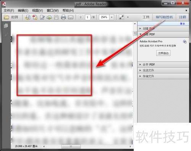The height and width of the screenshot is (151, 191).
Task: Open the 窗口(W) menu
Action: (x=53, y=10)
